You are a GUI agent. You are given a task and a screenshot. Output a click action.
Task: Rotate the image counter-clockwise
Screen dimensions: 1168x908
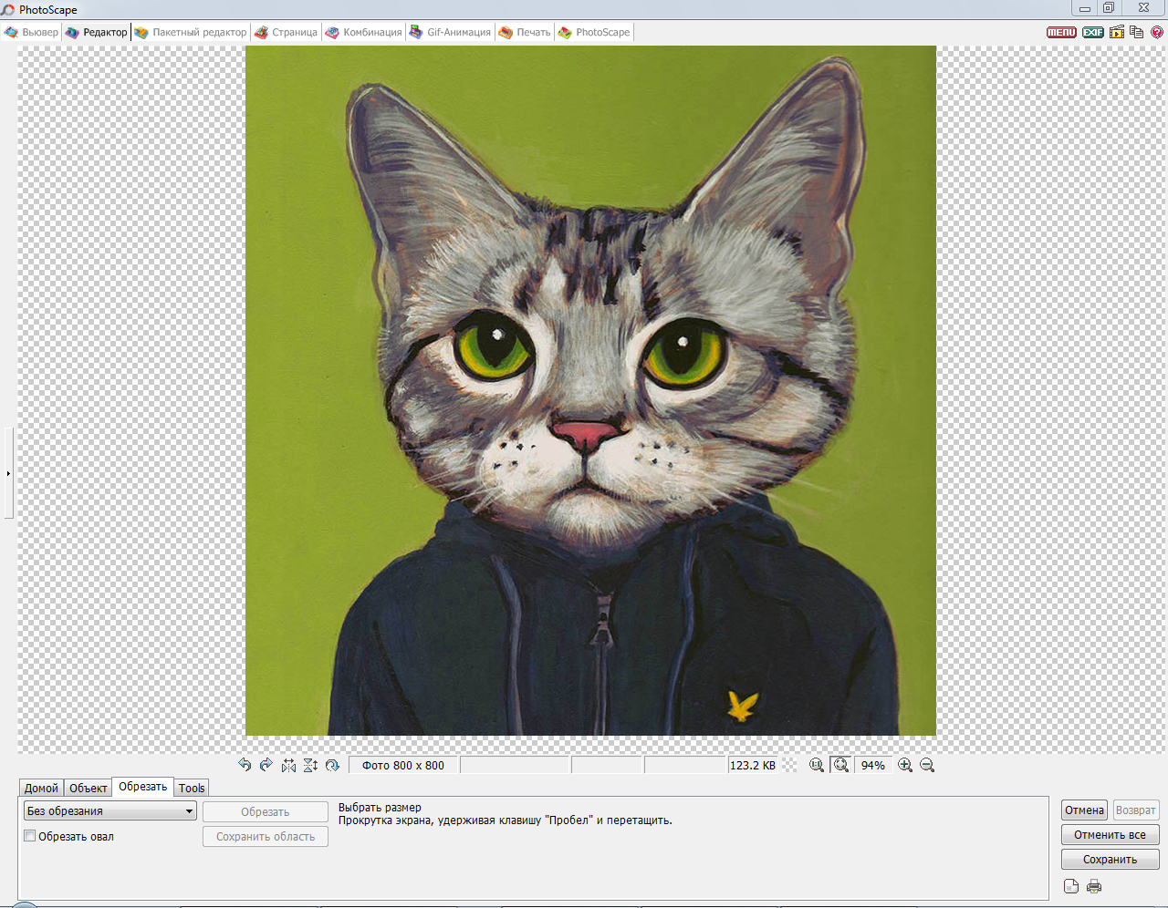245,765
